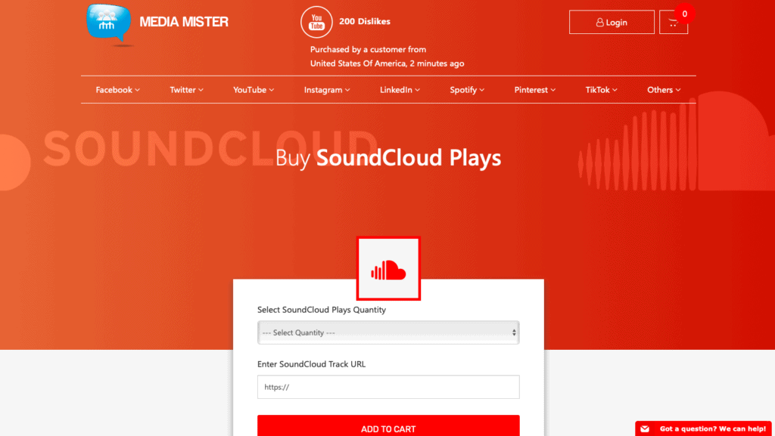Click the MEDIA MISTER brand text
Screen dimensions: 775x436
coord(184,22)
